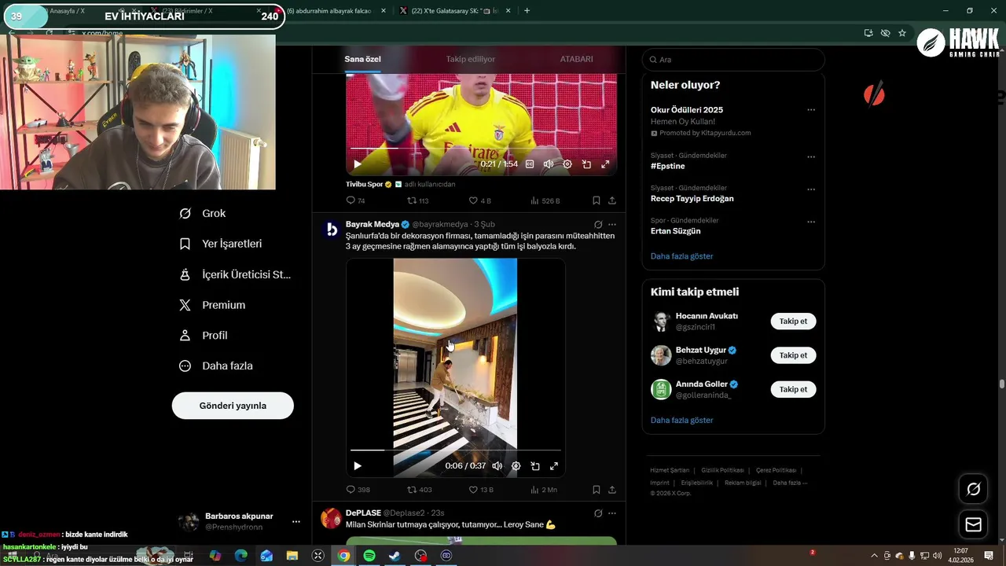Reply to the Bayrak Medya post (398)

pyautogui.click(x=358, y=489)
